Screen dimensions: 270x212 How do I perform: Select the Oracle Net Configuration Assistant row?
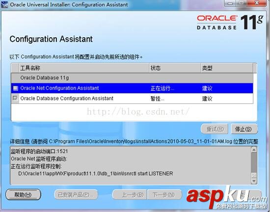(x=132, y=88)
